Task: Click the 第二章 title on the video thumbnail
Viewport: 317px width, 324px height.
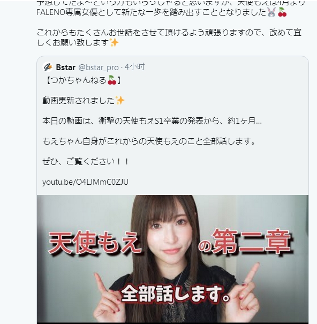Action: point(252,242)
